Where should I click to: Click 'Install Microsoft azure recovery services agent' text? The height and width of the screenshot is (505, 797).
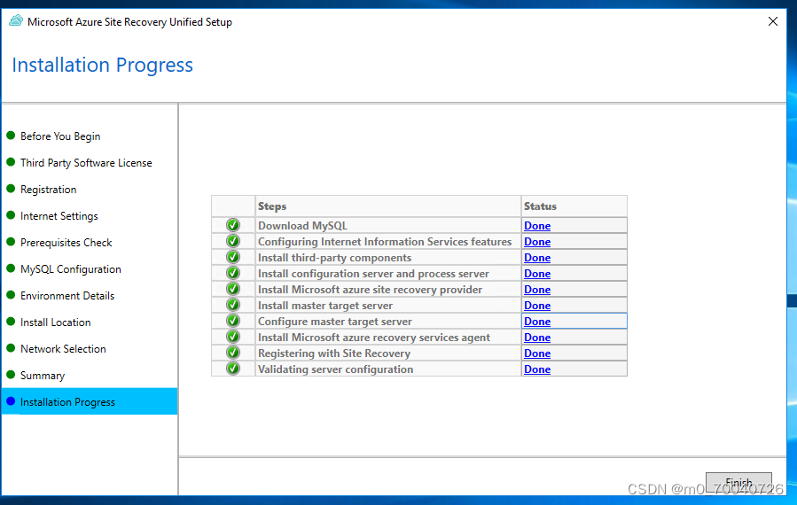pos(373,338)
